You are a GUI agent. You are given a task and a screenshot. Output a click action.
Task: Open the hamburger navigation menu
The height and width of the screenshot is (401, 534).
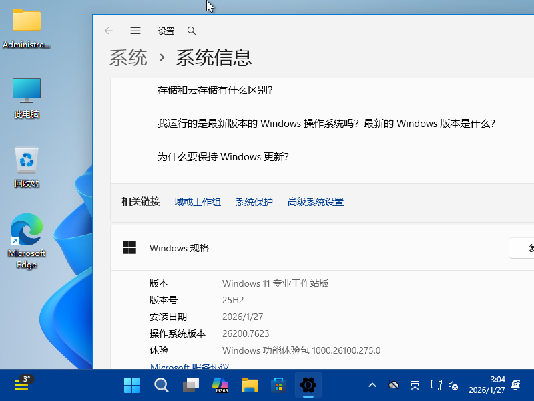[x=136, y=31]
